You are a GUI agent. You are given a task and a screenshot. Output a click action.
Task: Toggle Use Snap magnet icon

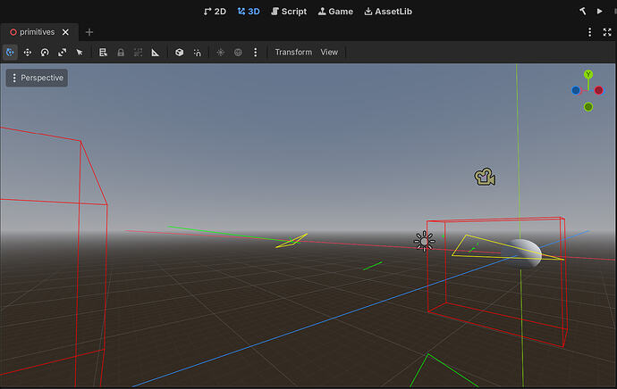[197, 53]
